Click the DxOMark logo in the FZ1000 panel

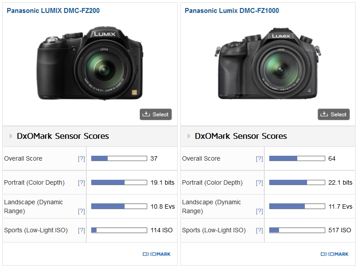coord(334,254)
